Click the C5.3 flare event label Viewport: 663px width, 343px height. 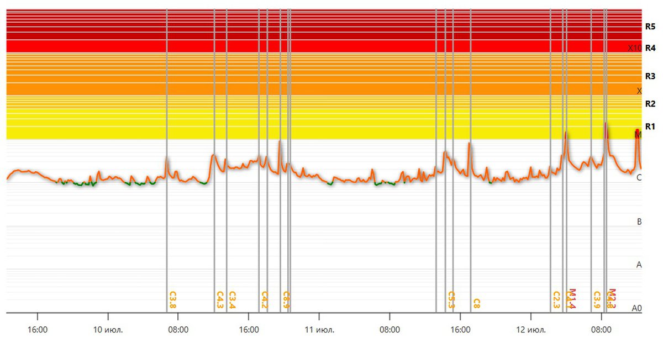(x=451, y=300)
